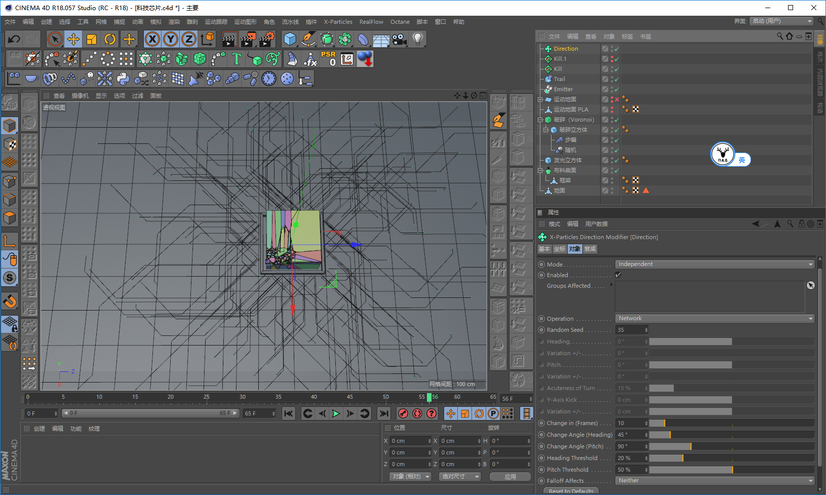Adjust the Heading Threshold slider
Image resolution: width=826 pixels, height=495 pixels.
pyautogui.click(x=731, y=458)
